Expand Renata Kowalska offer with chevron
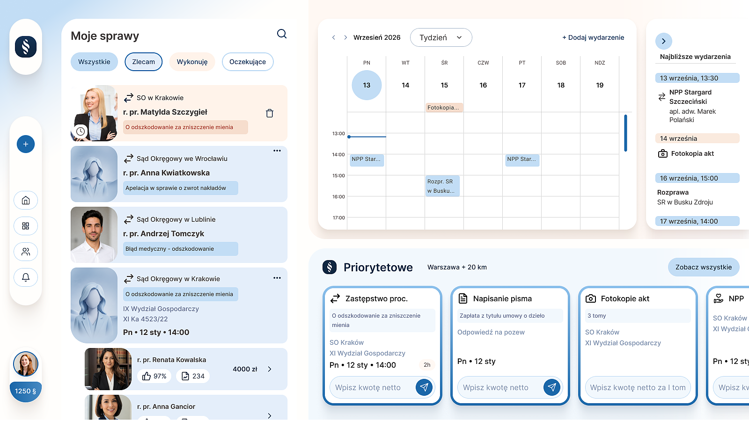 pyautogui.click(x=270, y=369)
